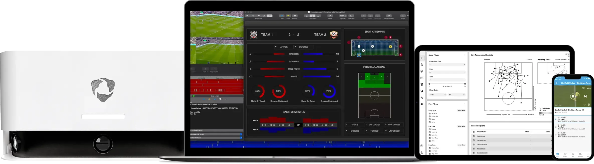Uncheck the Throw-In checkbox

pos(430,132)
